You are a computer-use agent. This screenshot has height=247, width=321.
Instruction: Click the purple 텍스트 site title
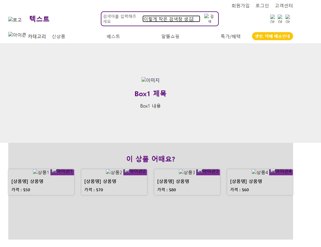point(39,19)
